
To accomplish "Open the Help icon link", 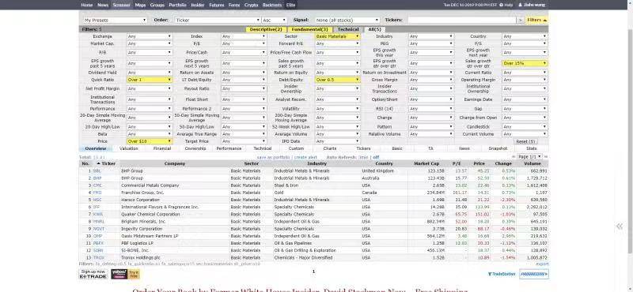I will 506,5.
